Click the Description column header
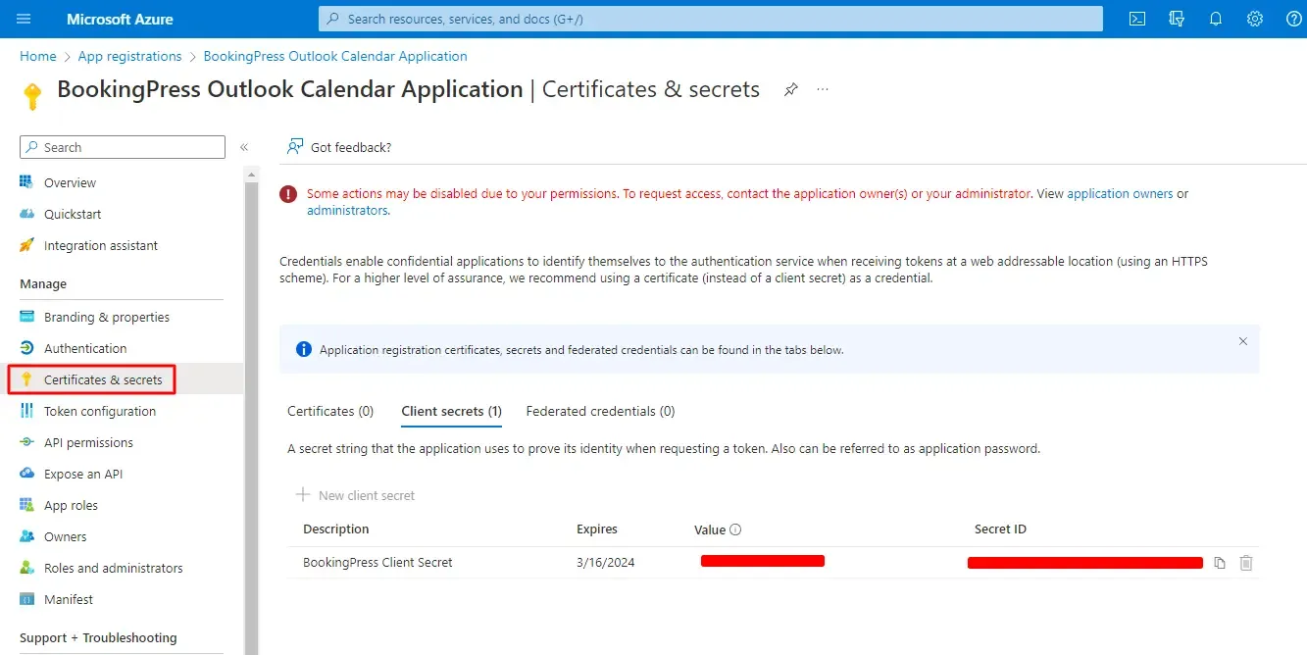The image size is (1307, 655). tap(336, 529)
